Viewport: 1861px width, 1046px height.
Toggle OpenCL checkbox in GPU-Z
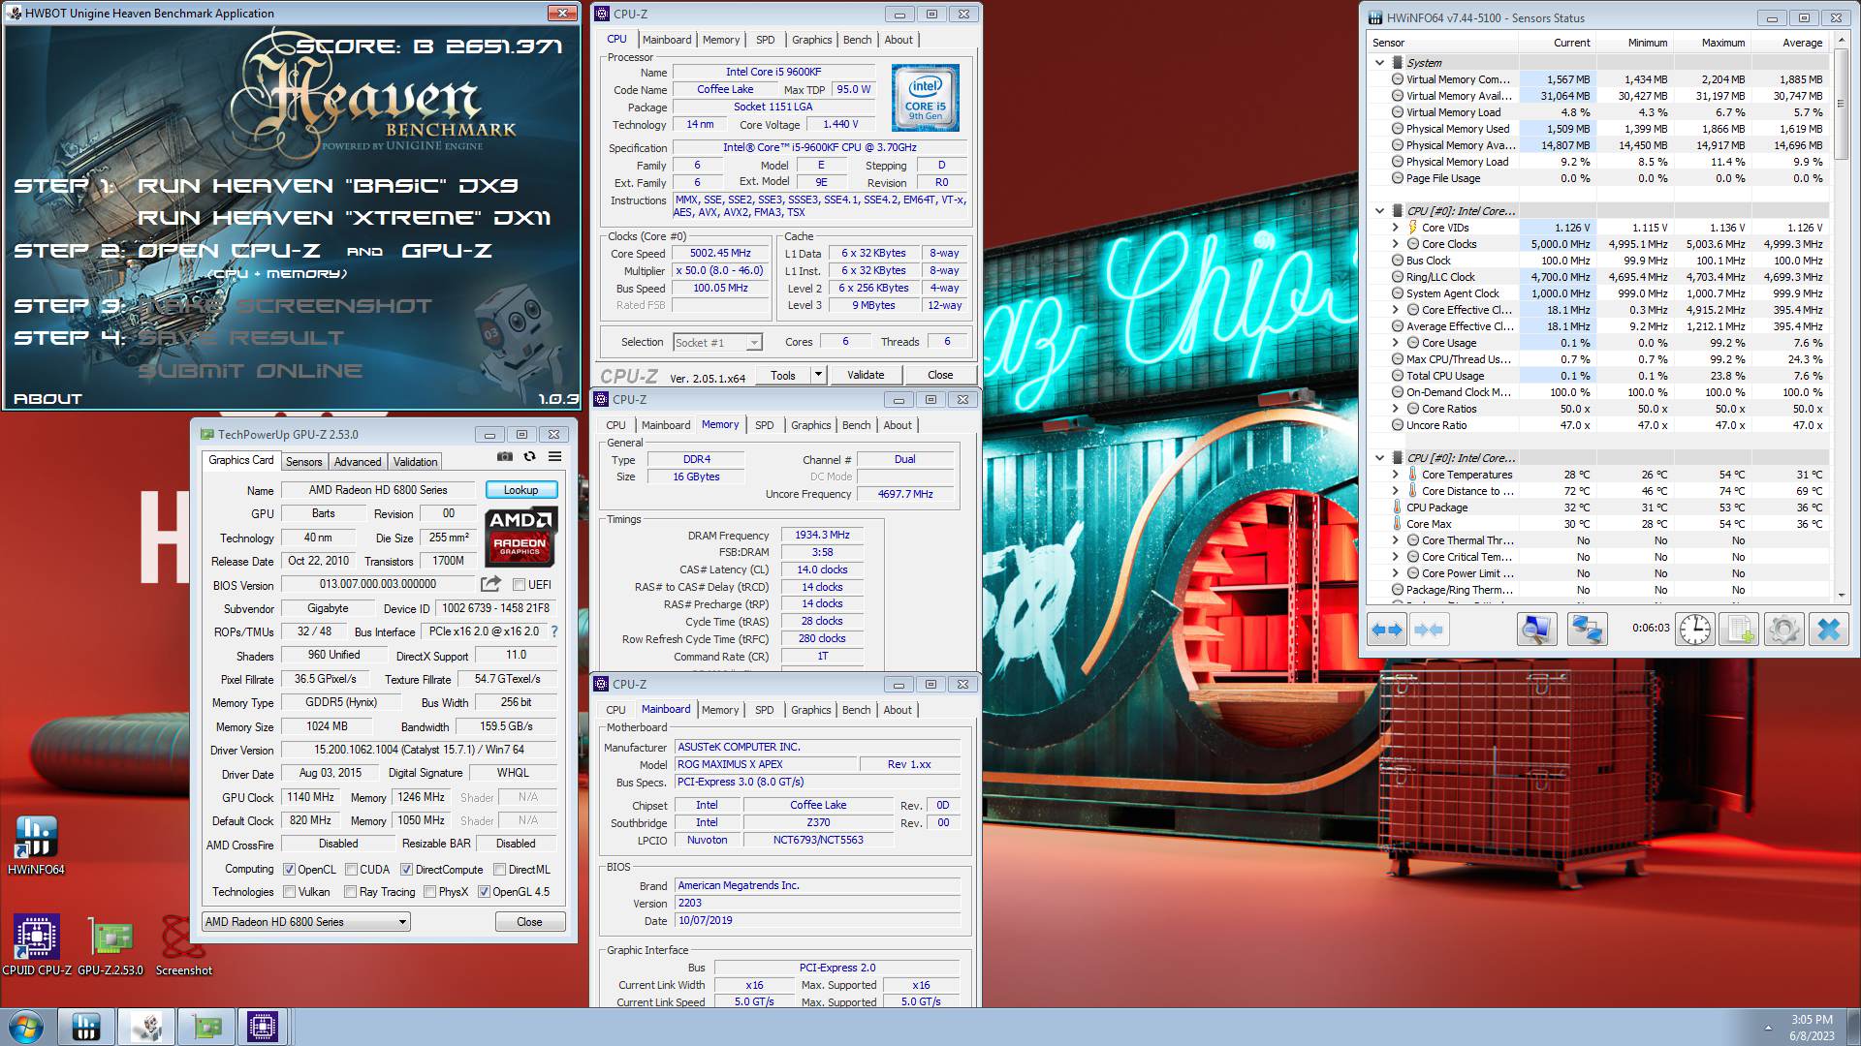point(289,870)
